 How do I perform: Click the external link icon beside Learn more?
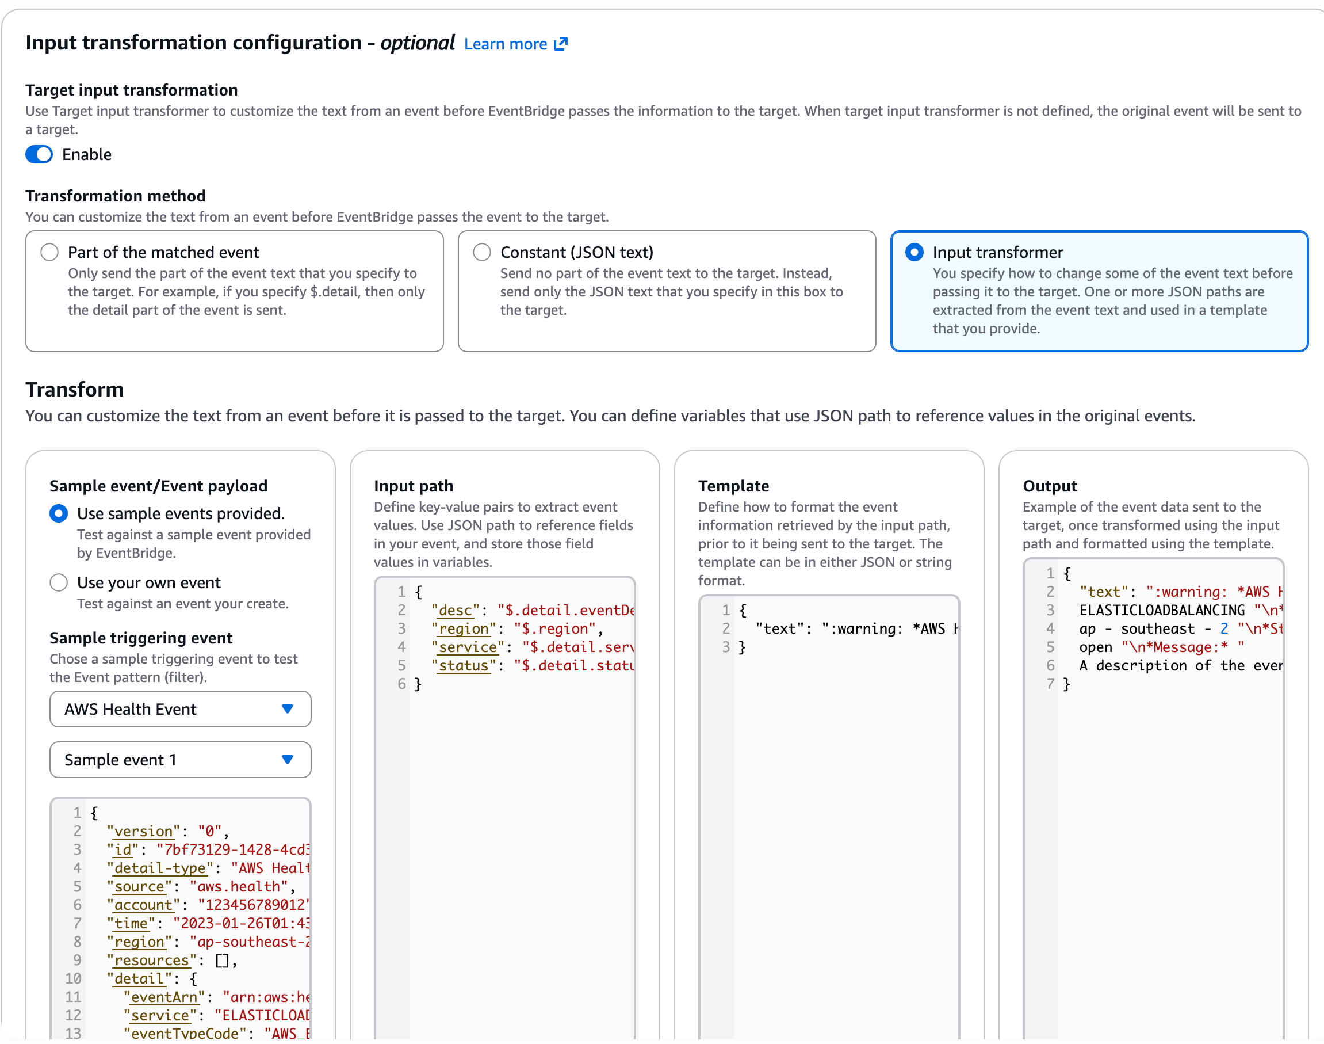[561, 44]
